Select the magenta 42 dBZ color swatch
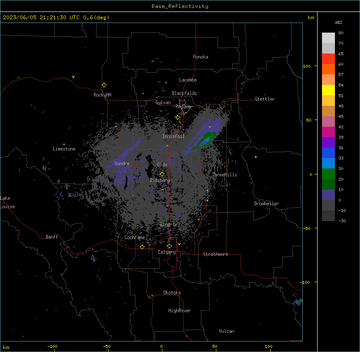The height and width of the screenshot is (352, 360). click(x=328, y=132)
